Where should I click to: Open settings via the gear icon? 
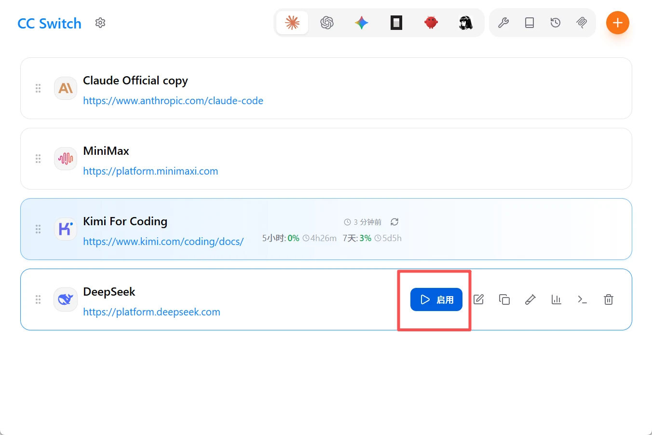click(x=100, y=23)
